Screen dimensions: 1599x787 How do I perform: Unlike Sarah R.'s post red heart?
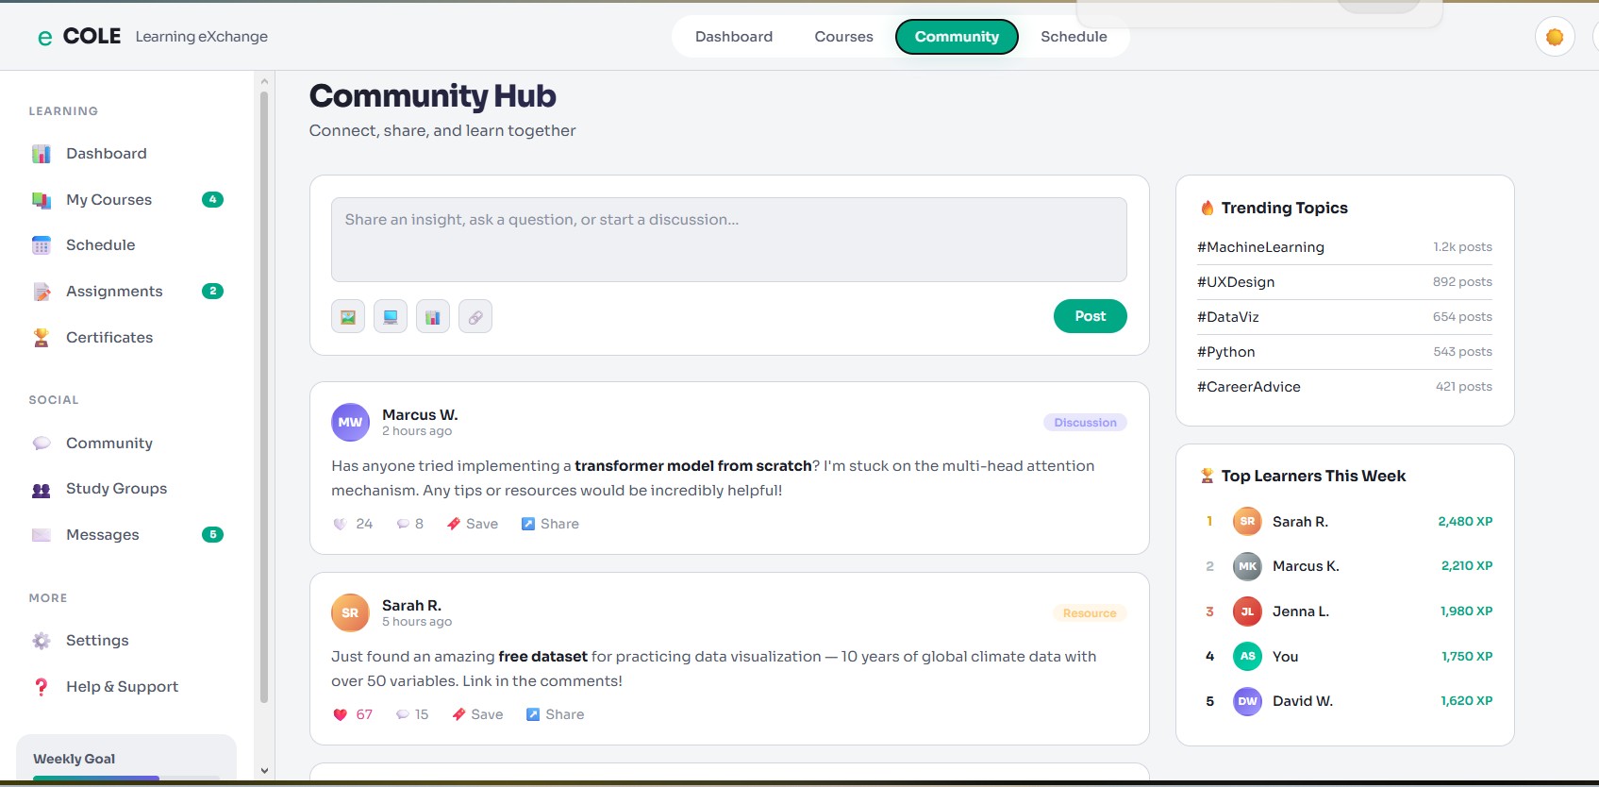pyautogui.click(x=341, y=714)
